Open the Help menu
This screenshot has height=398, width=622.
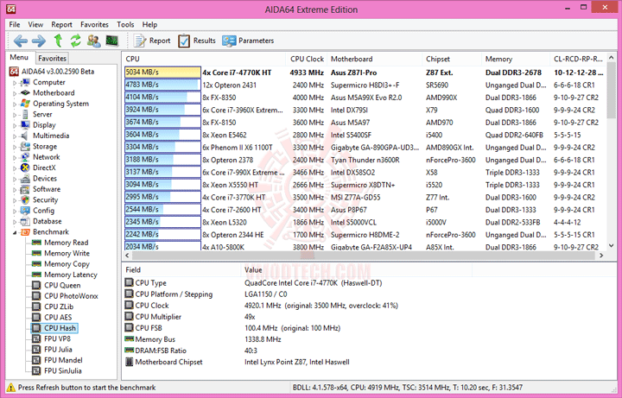[149, 24]
